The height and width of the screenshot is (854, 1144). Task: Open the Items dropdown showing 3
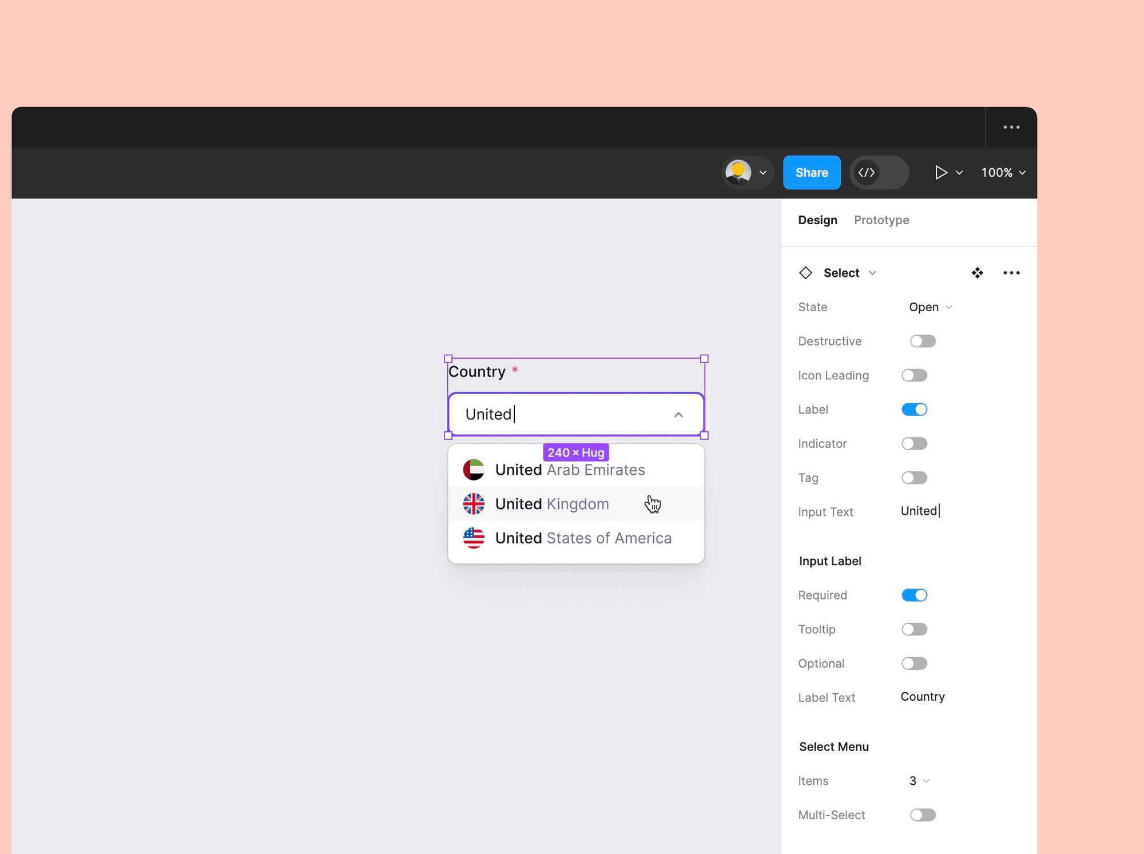tap(918, 780)
